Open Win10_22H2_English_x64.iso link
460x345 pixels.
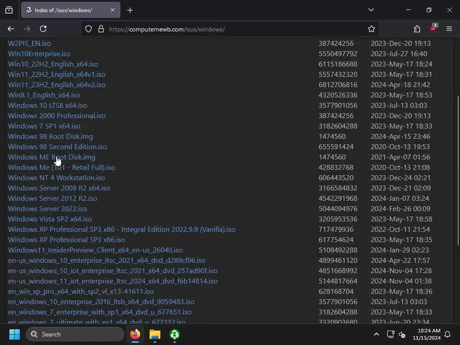click(x=53, y=64)
